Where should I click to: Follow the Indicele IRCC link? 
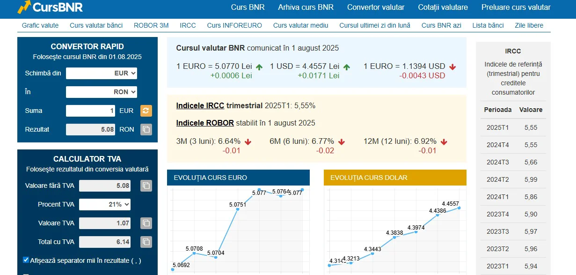(200, 105)
